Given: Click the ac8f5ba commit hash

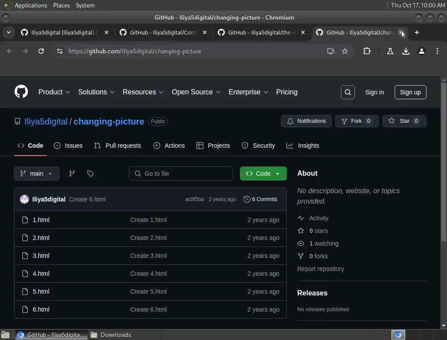Looking at the screenshot, I should coord(194,199).
